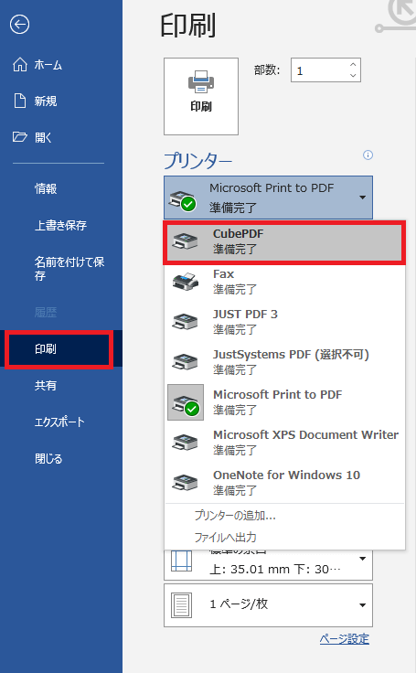
Task: Click the Fax machine icon
Action: [x=185, y=281]
